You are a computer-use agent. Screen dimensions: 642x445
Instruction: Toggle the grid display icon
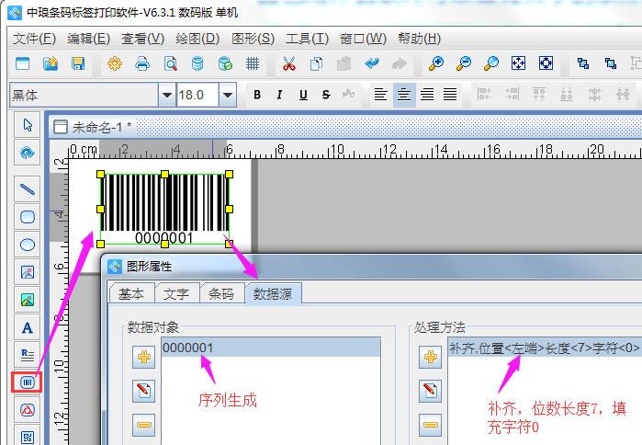pyautogui.click(x=253, y=63)
